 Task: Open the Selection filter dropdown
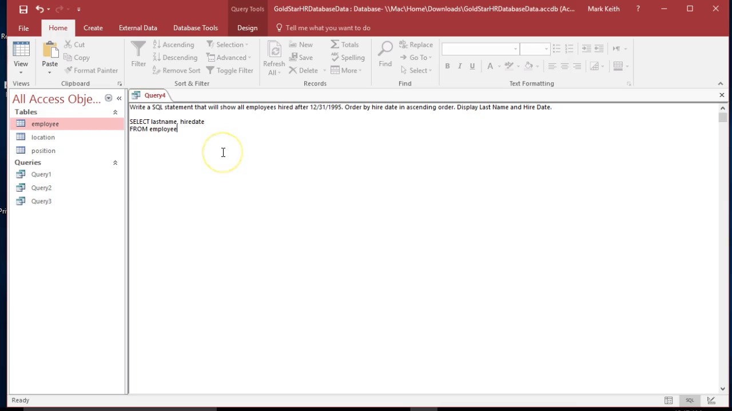[x=227, y=45]
